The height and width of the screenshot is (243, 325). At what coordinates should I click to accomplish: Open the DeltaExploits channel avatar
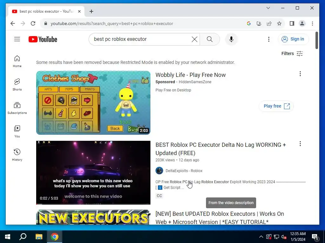[x=159, y=171]
